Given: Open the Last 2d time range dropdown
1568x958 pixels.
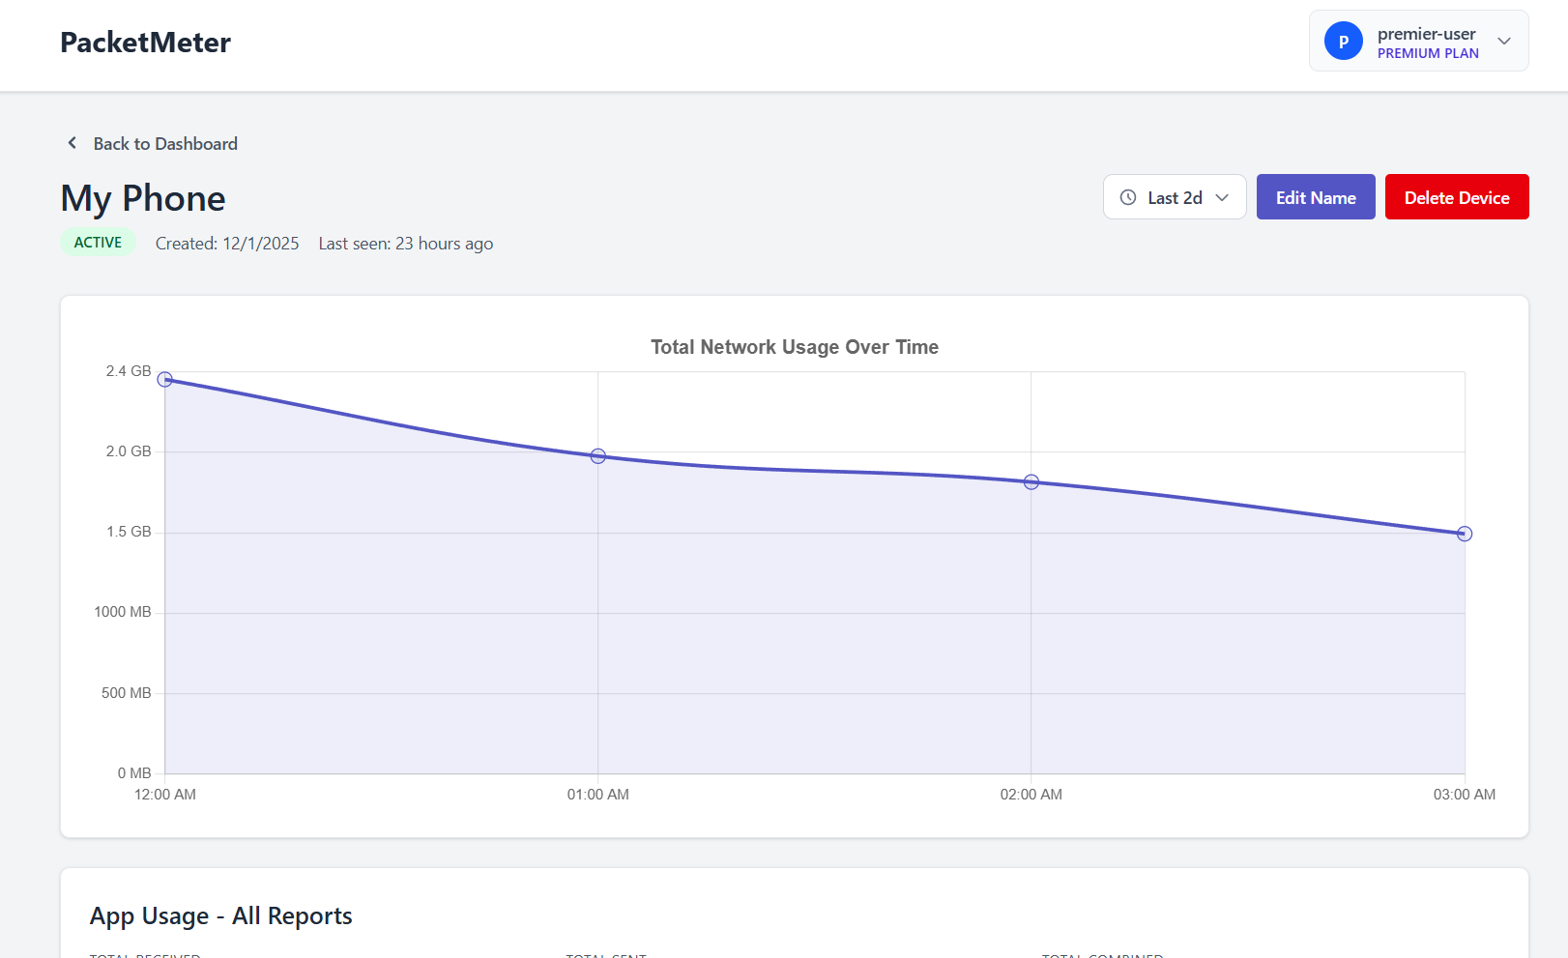Looking at the screenshot, I should click(x=1175, y=197).
